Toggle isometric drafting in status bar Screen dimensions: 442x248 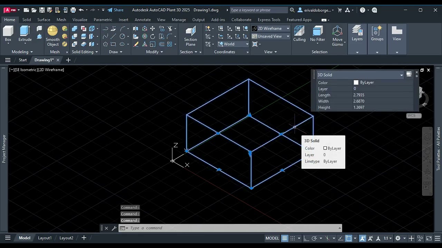coord(328,238)
